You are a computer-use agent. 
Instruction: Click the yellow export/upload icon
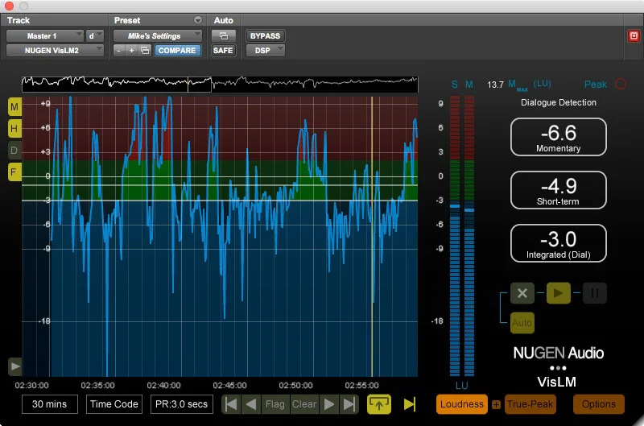(379, 404)
